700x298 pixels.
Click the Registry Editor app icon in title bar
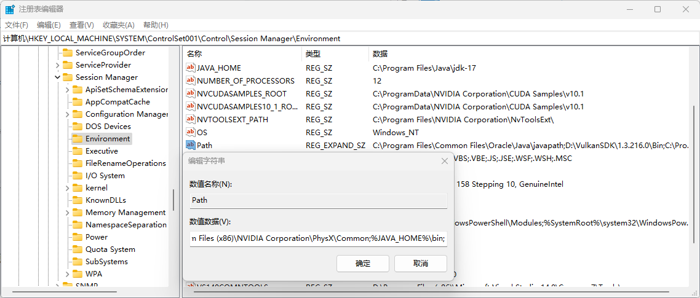pos(10,9)
